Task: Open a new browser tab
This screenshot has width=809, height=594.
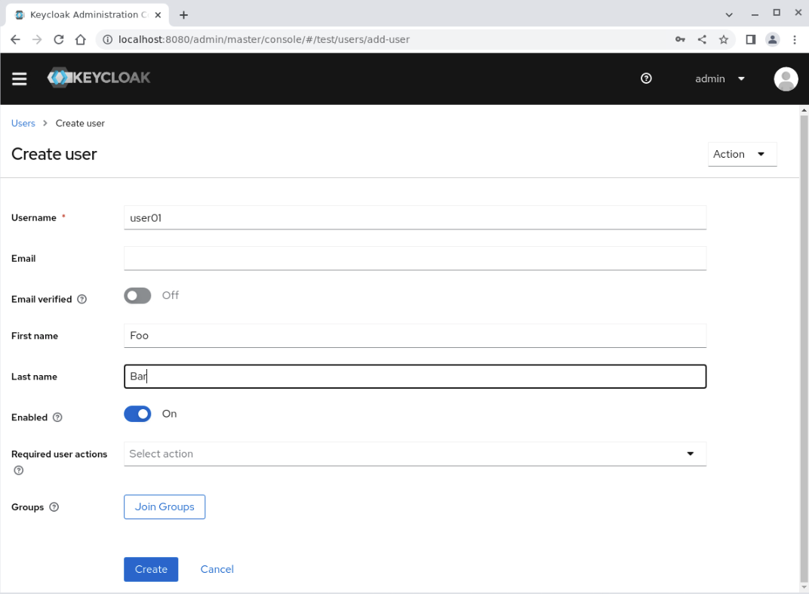Action: coord(183,15)
